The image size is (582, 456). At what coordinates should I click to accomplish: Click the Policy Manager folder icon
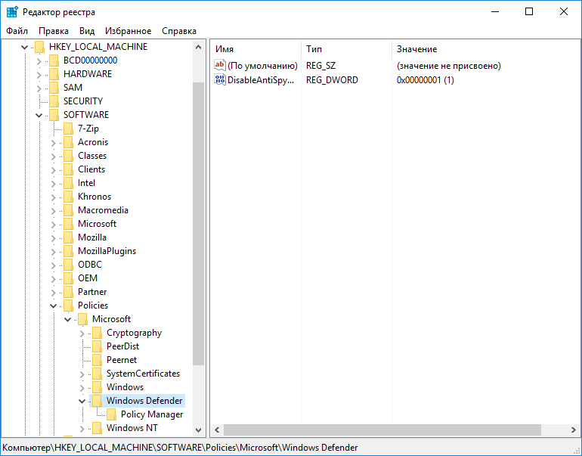pos(110,414)
